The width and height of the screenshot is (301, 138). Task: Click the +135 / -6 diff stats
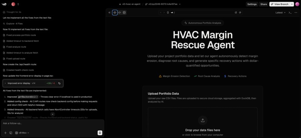51,84
